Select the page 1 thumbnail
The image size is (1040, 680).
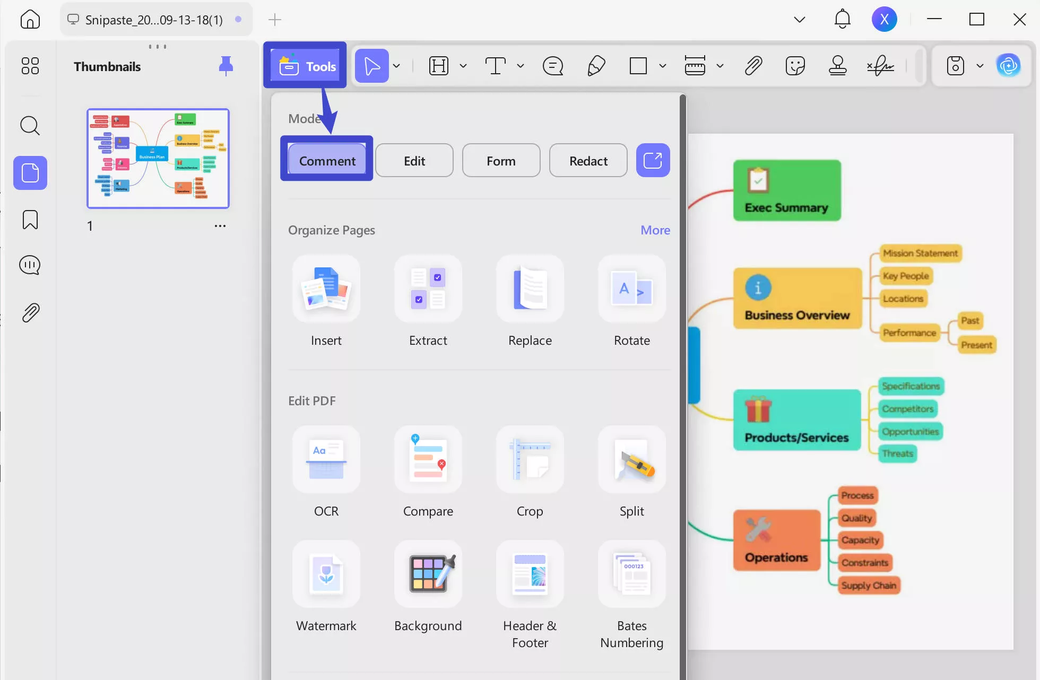click(x=158, y=158)
